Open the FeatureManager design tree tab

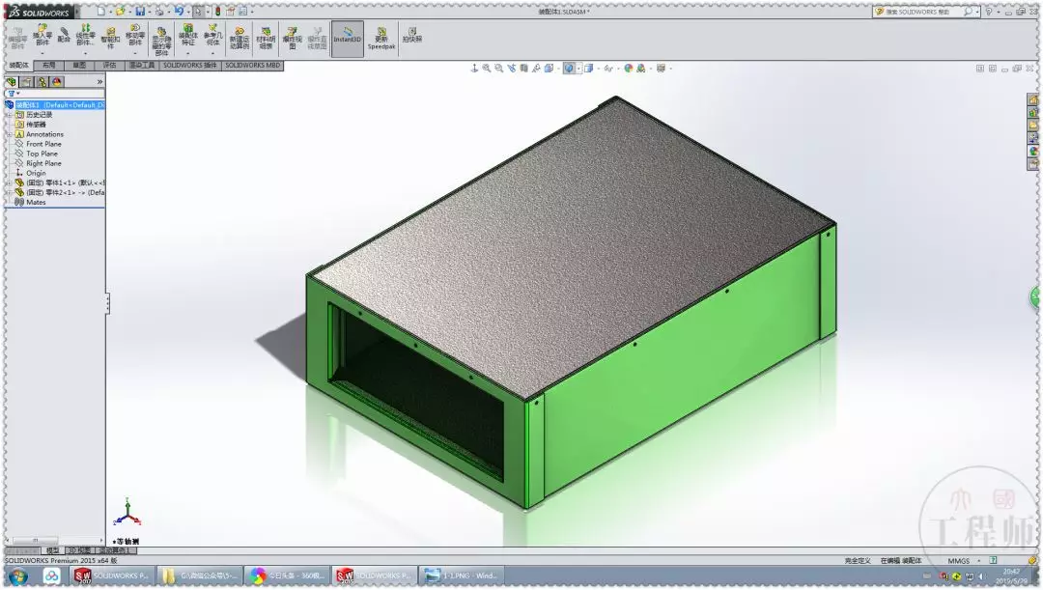[x=12, y=82]
